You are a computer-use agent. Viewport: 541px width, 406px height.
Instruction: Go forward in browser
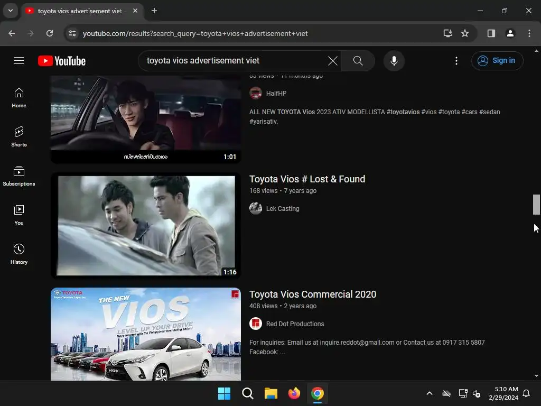[31, 33]
